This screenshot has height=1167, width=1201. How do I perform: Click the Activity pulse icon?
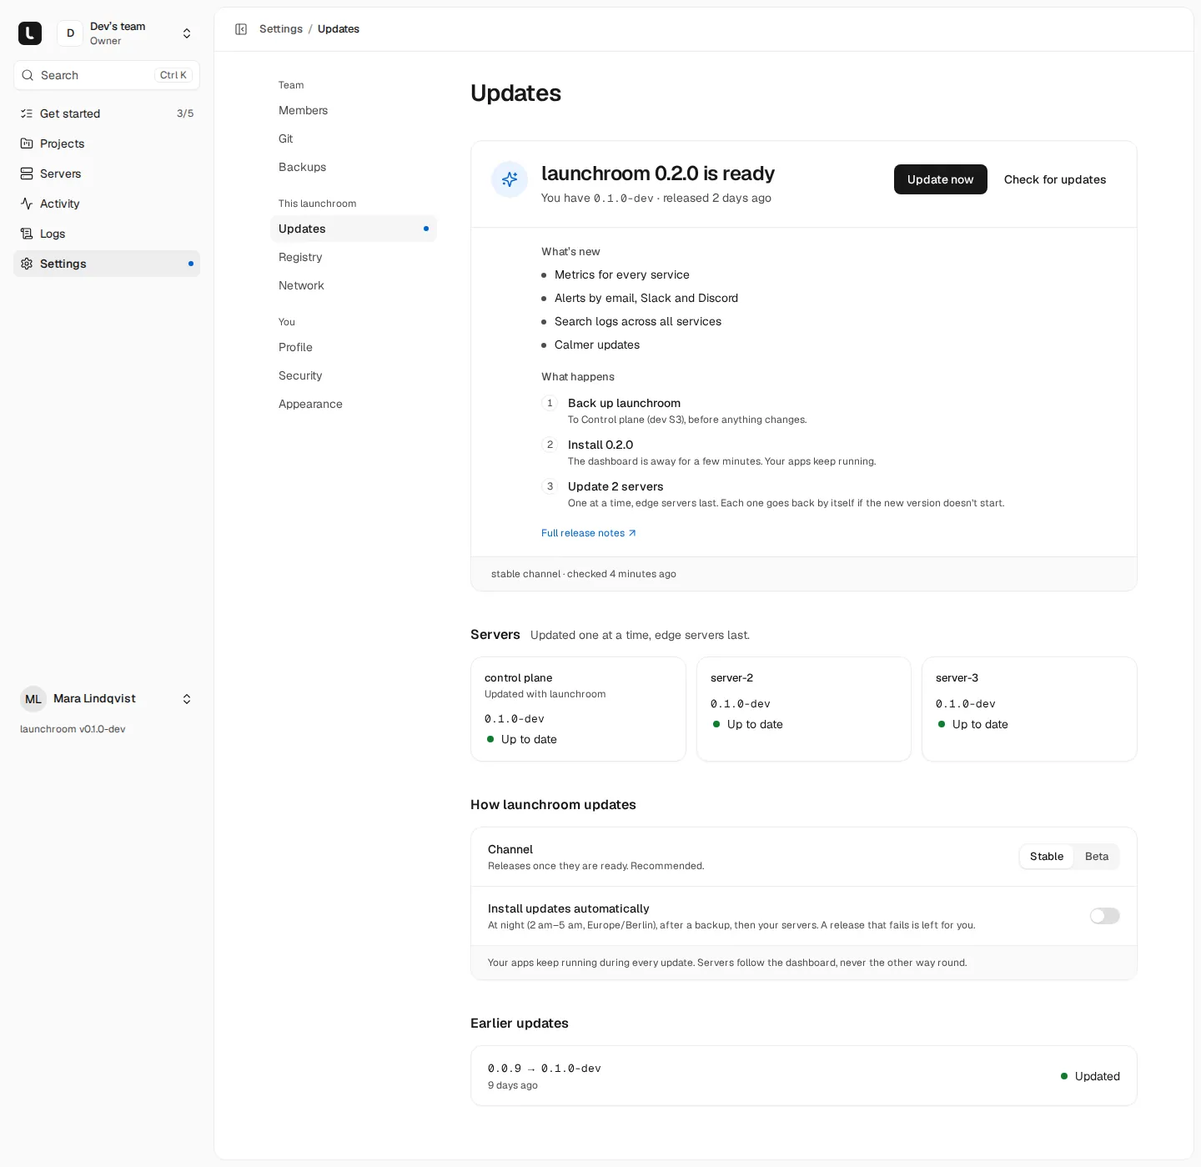tap(27, 204)
